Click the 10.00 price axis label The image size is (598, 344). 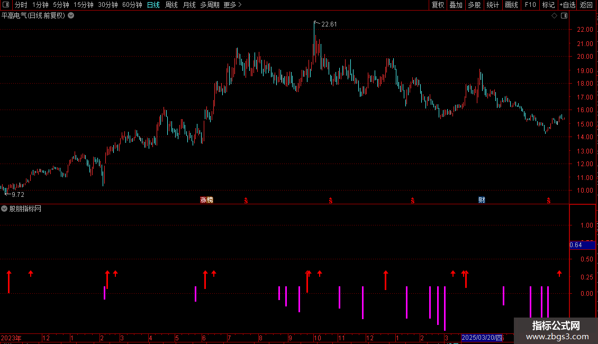click(585, 191)
